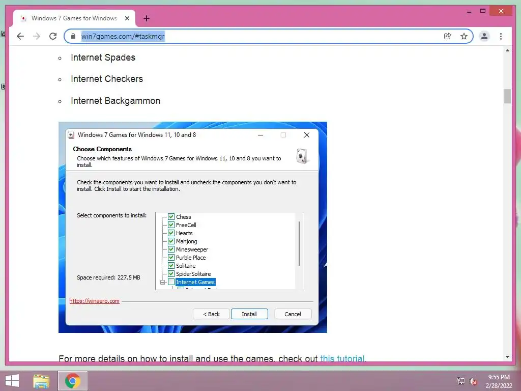This screenshot has height=391, width=521.
Task: Click the page scroll up arrow
Action: (x=507, y=50)
